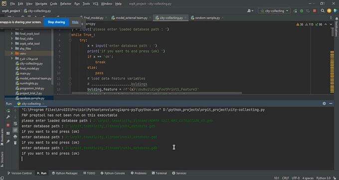Go to next highlighted error arrow
The image size is (339, 180).
(331, 24)
